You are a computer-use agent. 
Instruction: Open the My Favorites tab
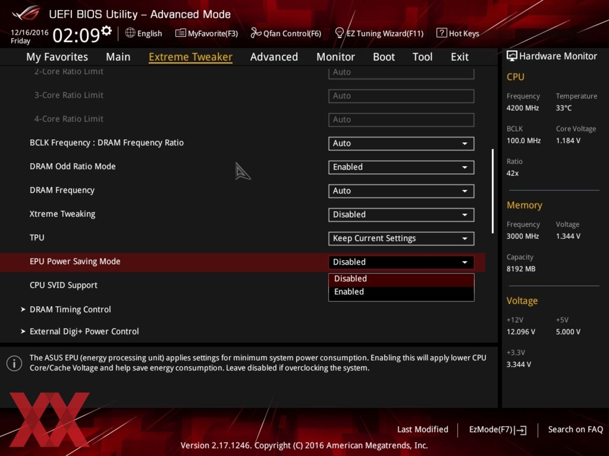coord(57,57)
